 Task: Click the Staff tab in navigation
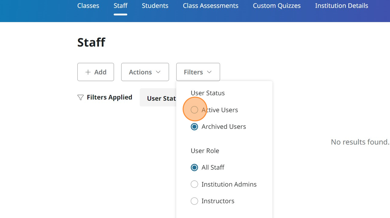click(x=120, y=6)
